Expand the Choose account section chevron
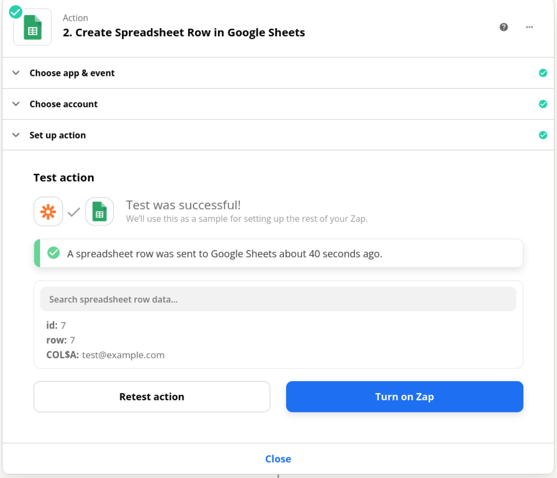The width and height of the screenshot is (557, 478). [x=16, y=104]
